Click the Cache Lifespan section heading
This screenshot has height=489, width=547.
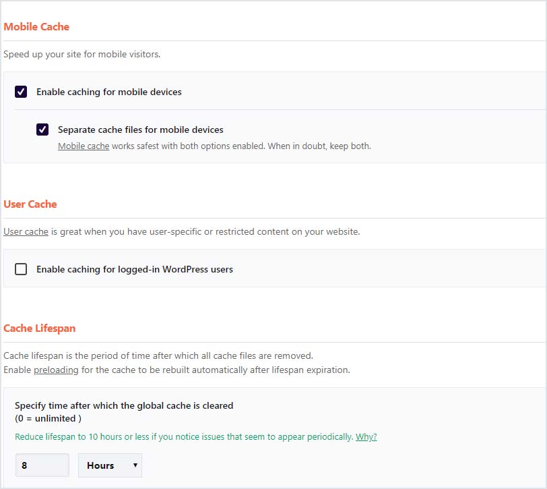tap(40, 328)
